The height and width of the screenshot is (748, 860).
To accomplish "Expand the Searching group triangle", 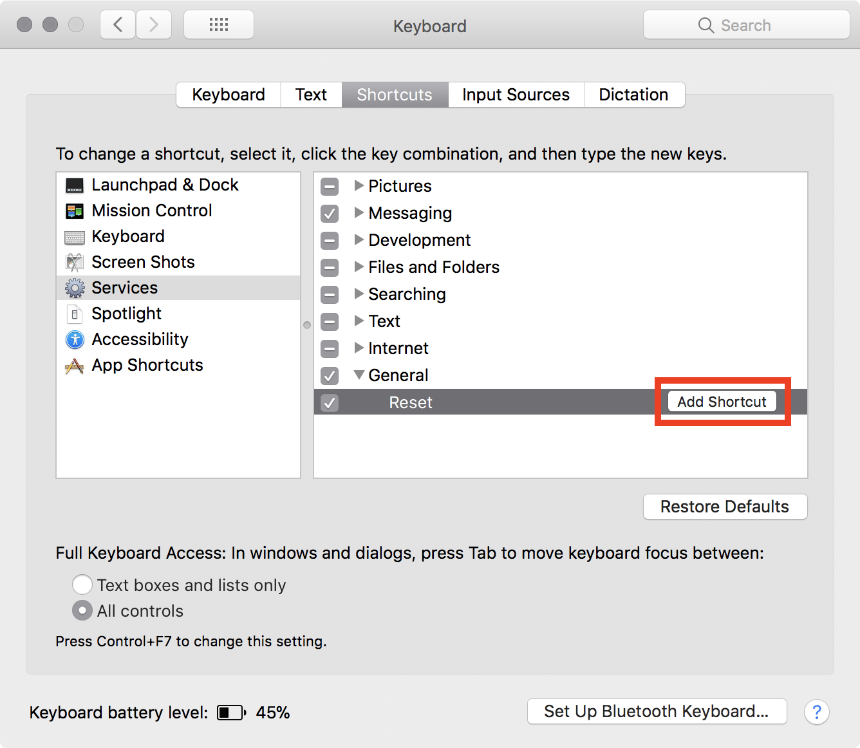I will (359, 294).
